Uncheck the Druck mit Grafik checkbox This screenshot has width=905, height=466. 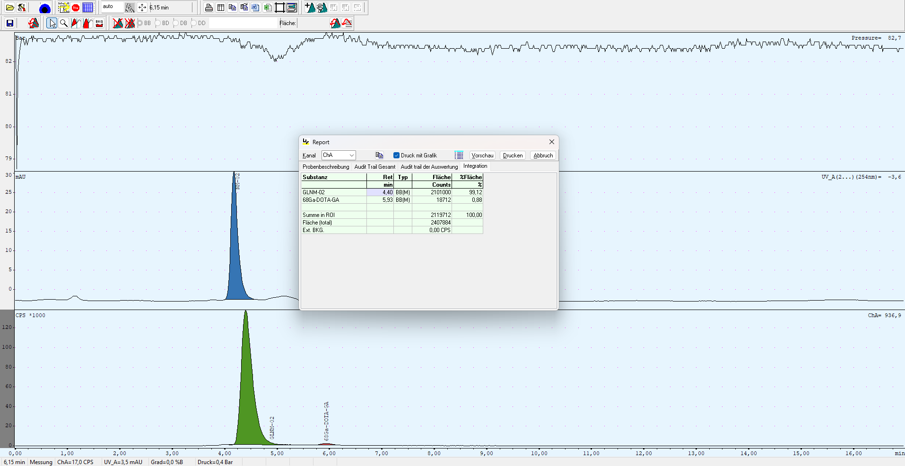396,155
